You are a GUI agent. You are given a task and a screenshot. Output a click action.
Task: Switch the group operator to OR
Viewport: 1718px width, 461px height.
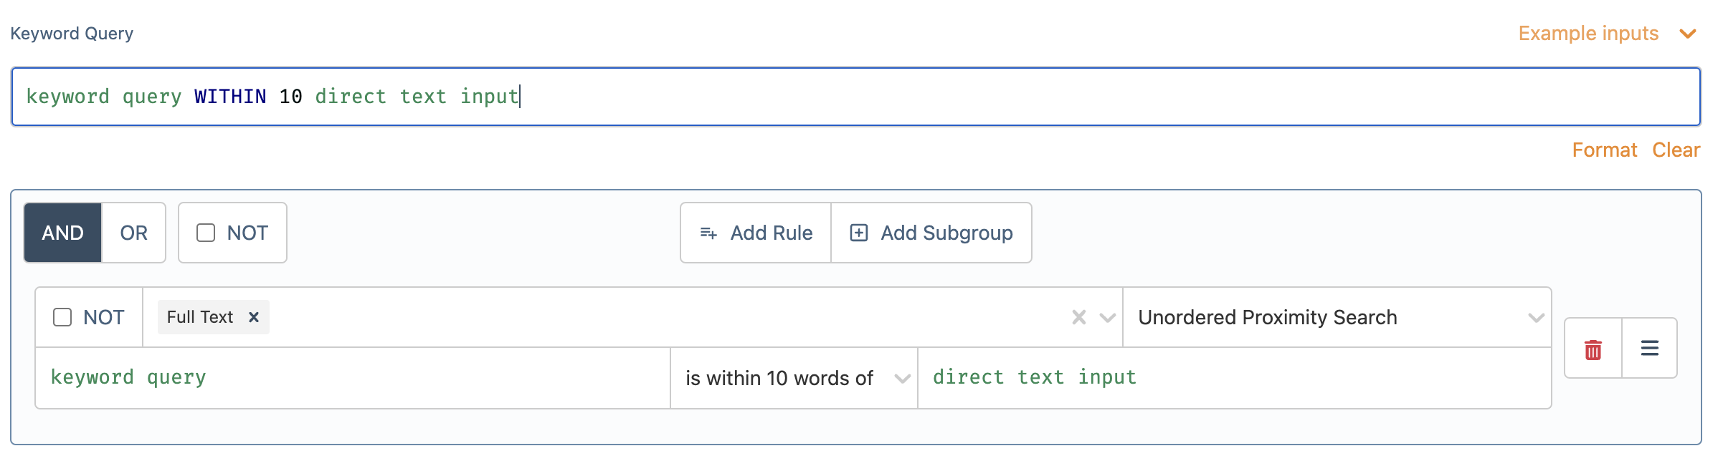pos(134,233)
